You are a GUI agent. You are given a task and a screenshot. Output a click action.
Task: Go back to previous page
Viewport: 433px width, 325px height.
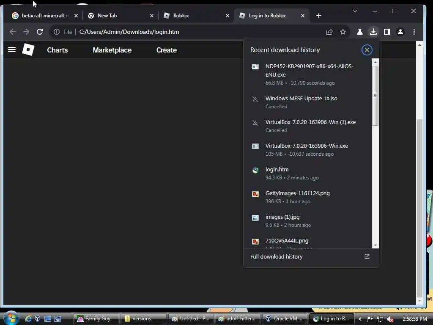13,32
